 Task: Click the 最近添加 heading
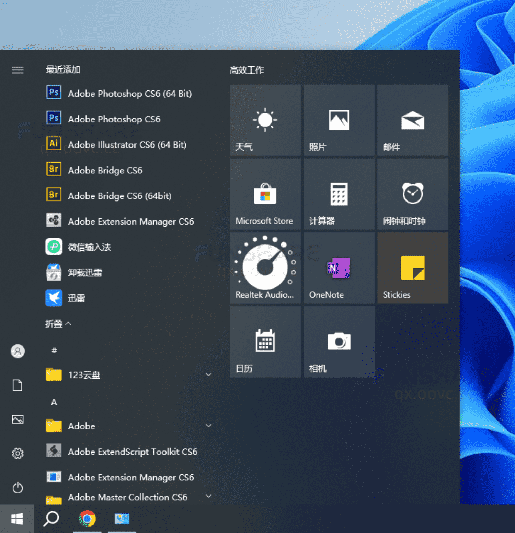pyautogui.click(x=63, y=69)
